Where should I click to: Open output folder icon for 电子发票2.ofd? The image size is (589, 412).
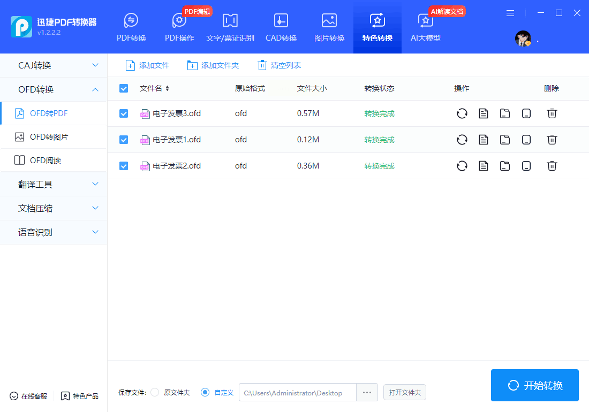505,166
